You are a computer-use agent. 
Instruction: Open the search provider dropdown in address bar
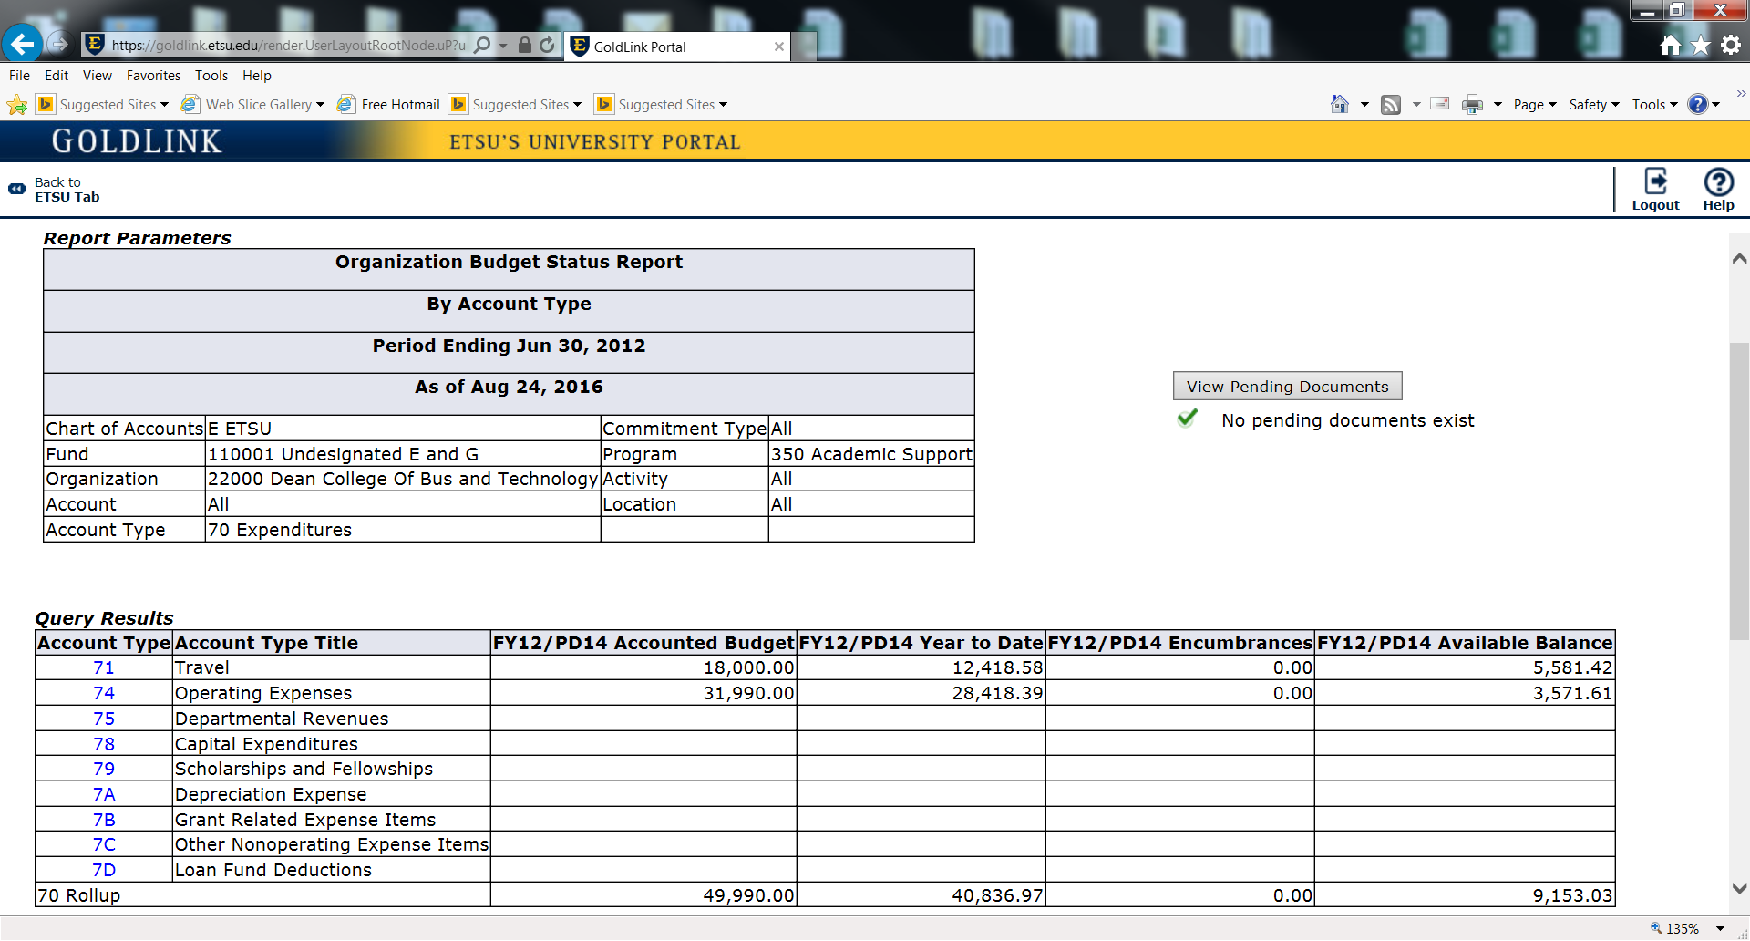(x=505, y=45)
